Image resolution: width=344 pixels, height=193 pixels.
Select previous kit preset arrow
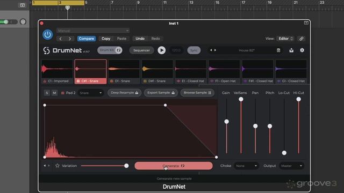tap(211, 50)
